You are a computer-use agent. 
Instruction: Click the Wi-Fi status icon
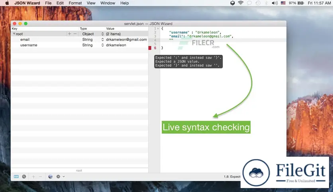pos(241,3)
